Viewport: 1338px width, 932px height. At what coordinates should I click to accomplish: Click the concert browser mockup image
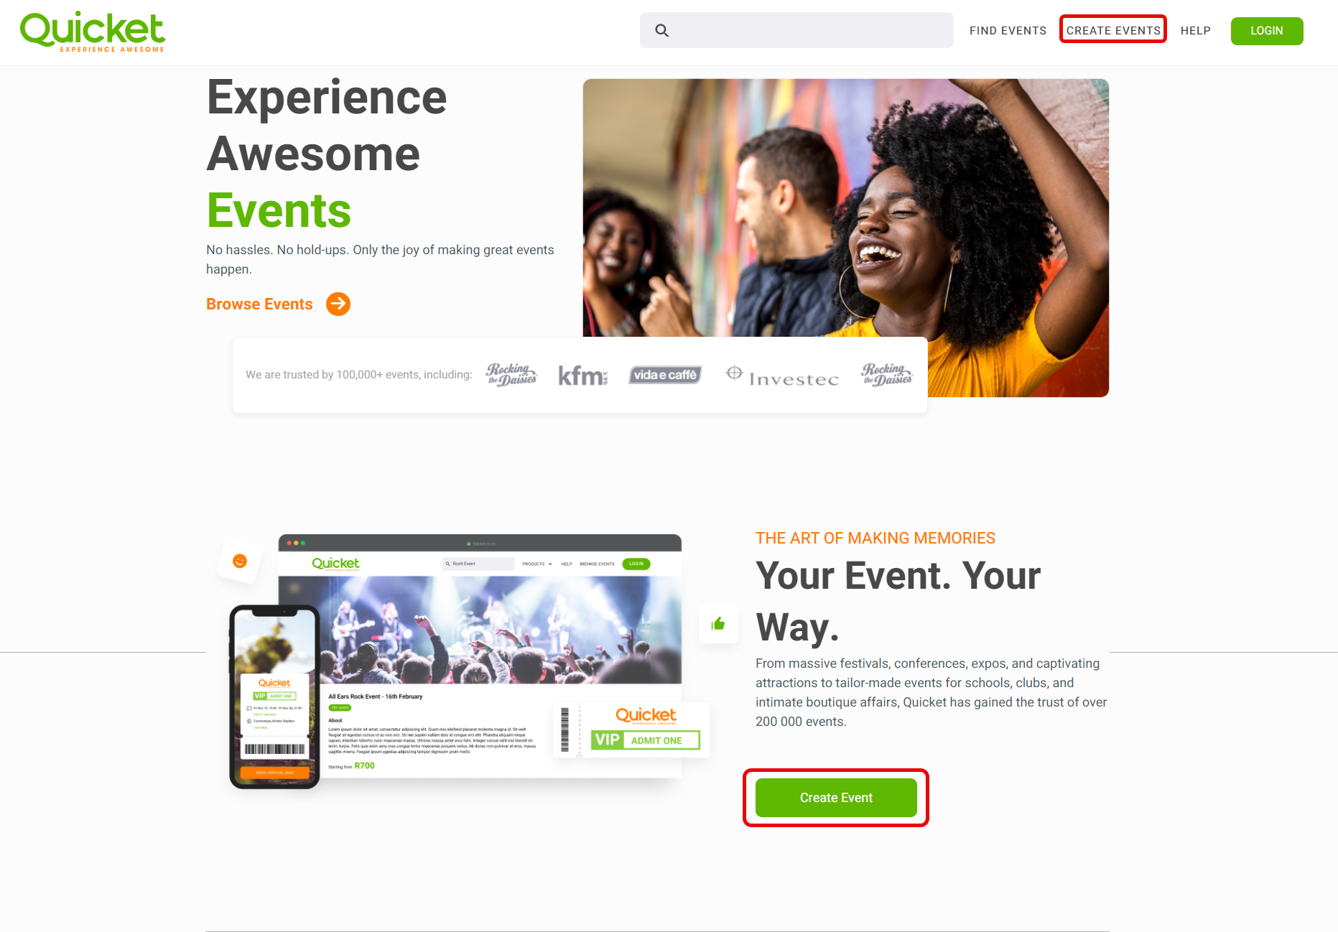pyautogui.click(x=480, y=656)
